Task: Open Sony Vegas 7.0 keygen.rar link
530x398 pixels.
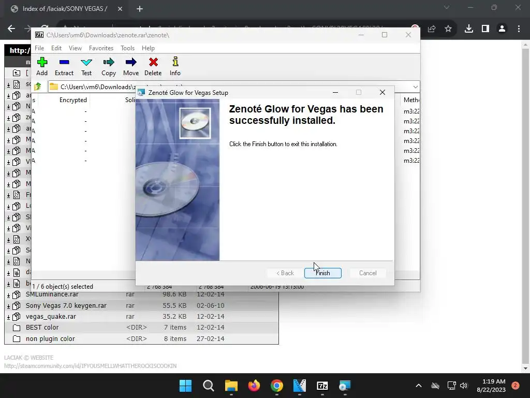Action: 66,305
